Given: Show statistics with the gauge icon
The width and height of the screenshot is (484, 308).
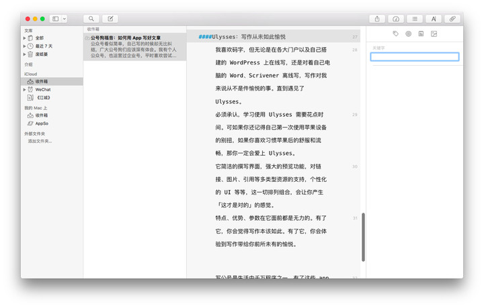Looking at the screenshot, I should [396, 19].
